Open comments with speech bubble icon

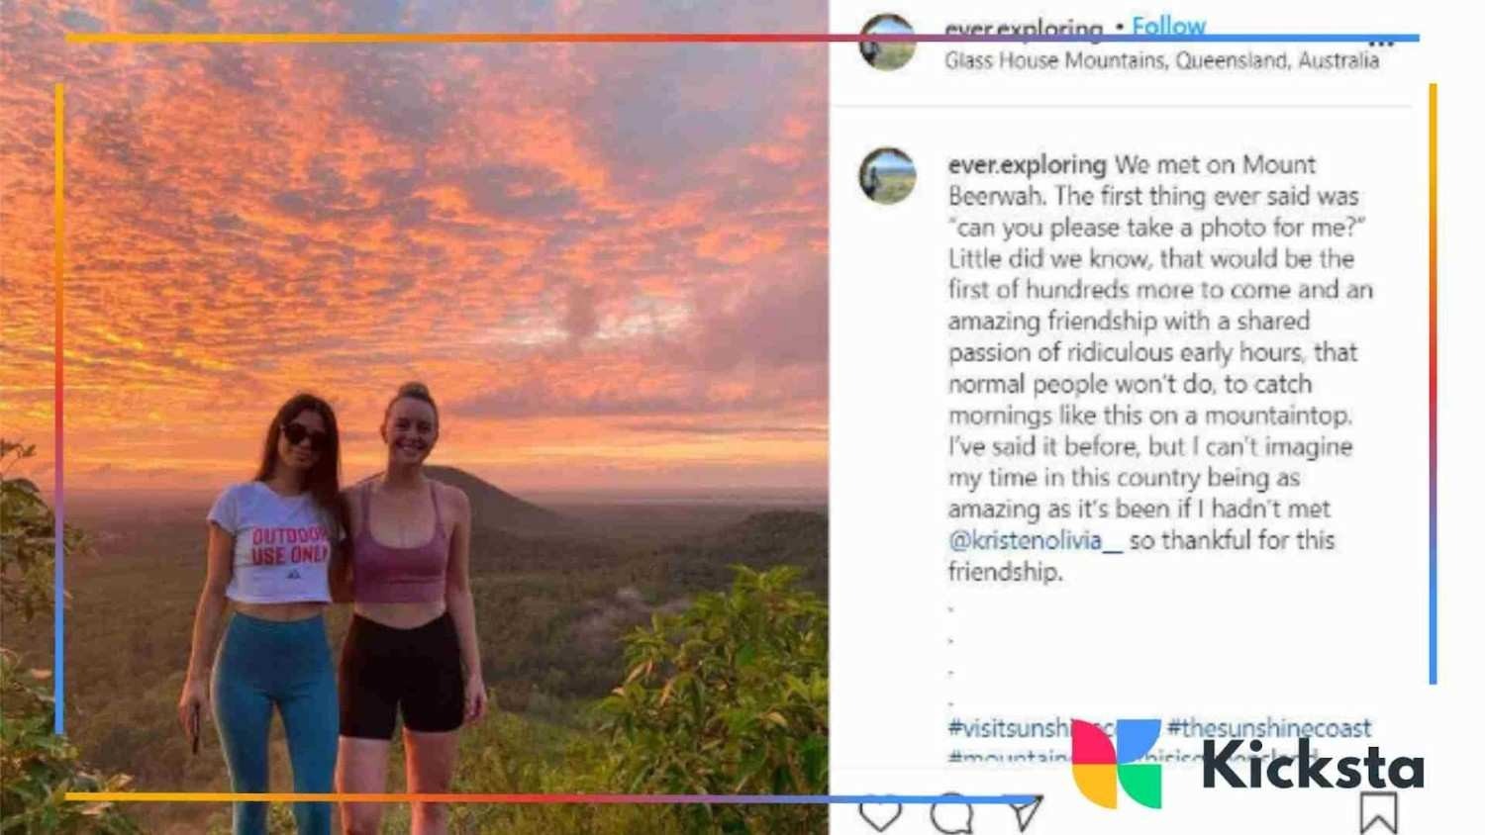click(x=952, y=814)
